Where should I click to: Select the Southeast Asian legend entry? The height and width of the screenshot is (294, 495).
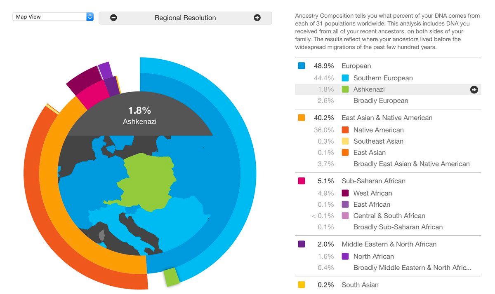coord(378,141)
